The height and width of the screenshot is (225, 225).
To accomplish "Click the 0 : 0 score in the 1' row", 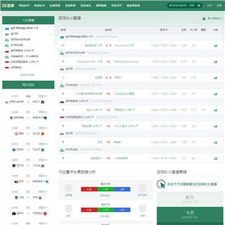I will pyautogui.click(x=108, y=77).
